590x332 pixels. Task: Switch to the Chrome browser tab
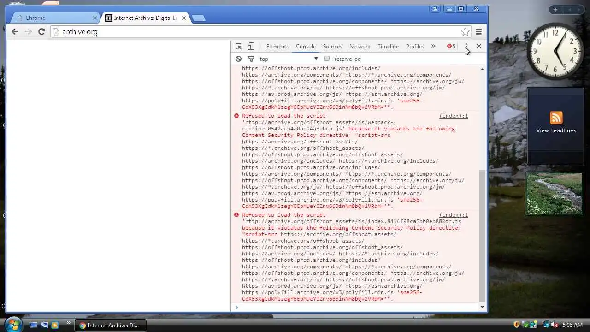coord(54,18)
